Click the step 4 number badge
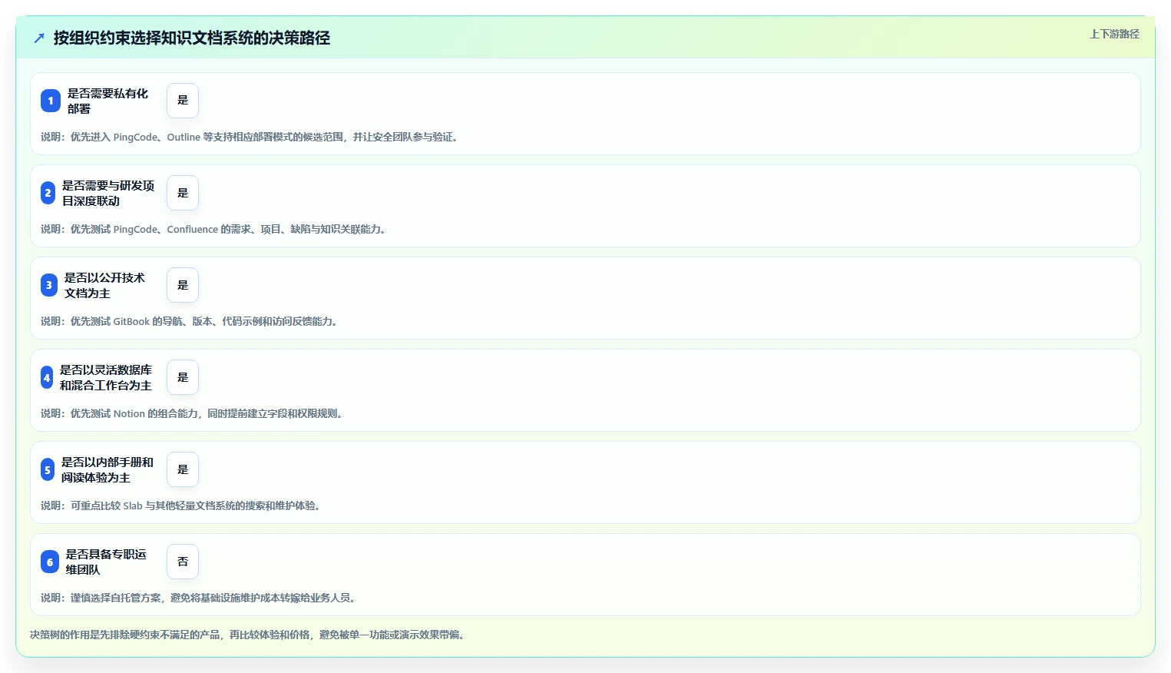The height and width of the screenshot is (673, 1171). coord(47,377)
